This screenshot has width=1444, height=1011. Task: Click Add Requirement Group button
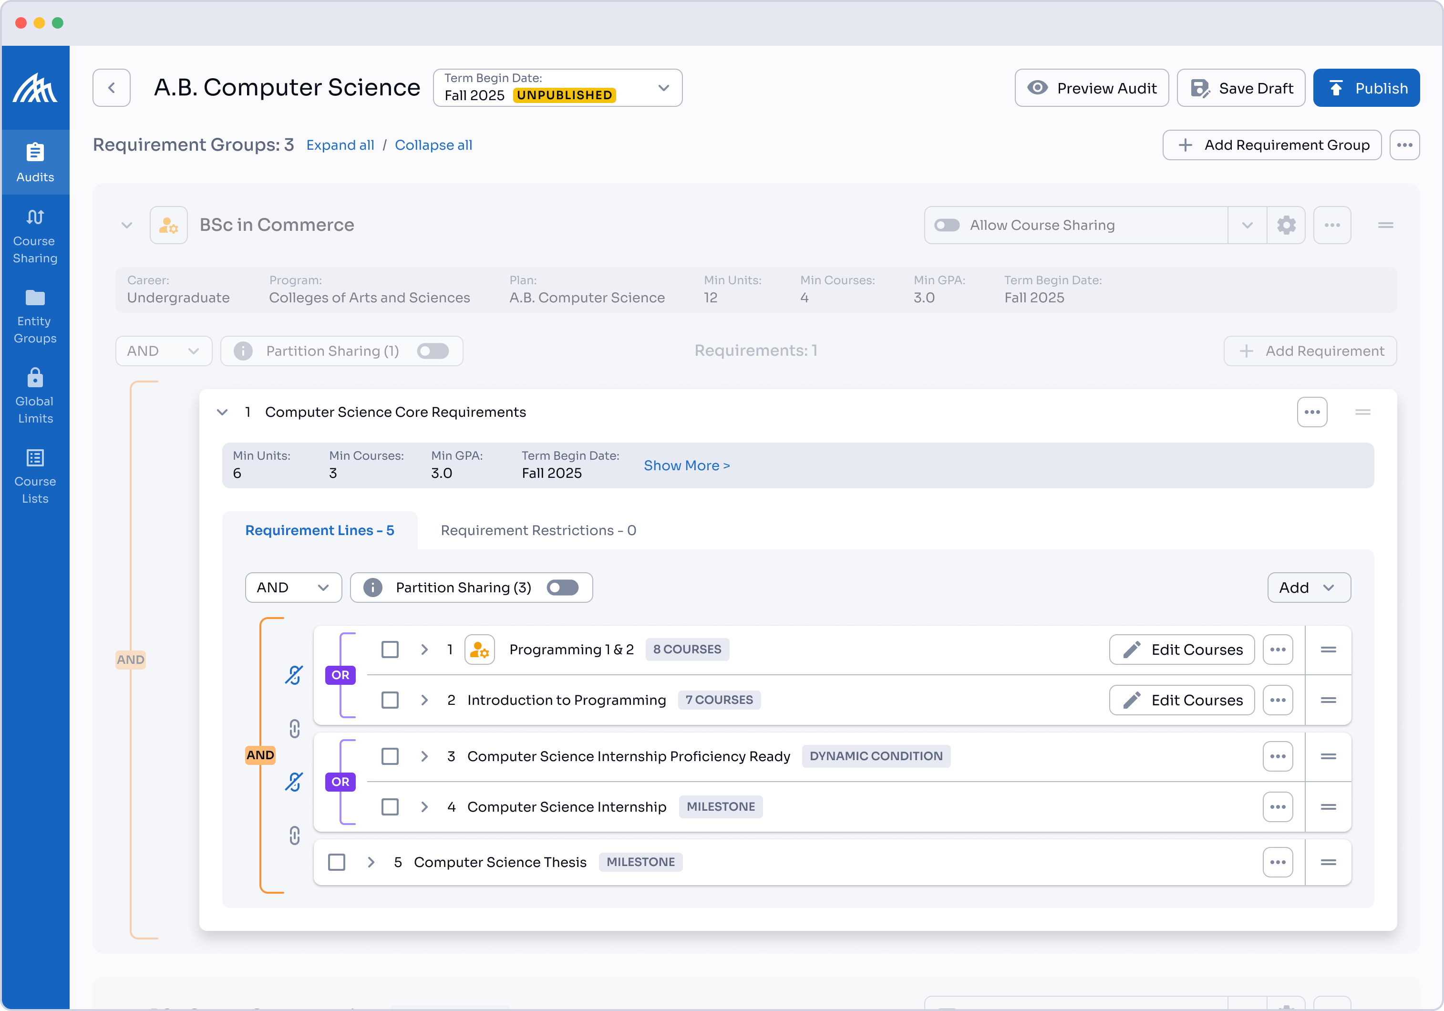[1272, 145]
